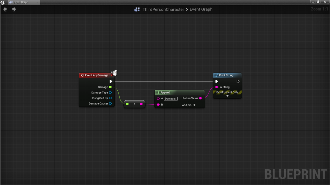Viewport: 330px width, 185px height.
Task: Select the Append node header
Action: (180, 92)
